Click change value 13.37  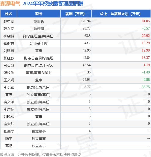click(146, 58)
